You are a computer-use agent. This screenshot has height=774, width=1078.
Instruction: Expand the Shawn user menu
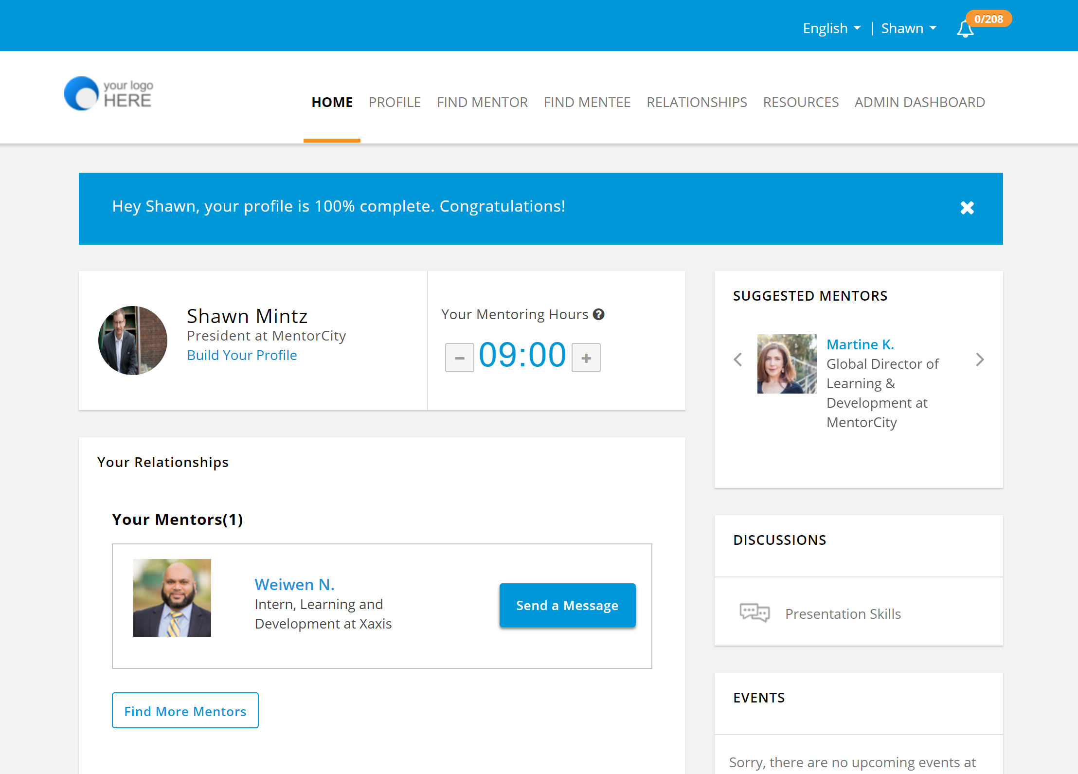click(x=908, y=28)
